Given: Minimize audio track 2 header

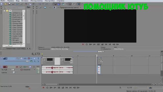Looking at the screenshot, I should click(x=2, y=67).
